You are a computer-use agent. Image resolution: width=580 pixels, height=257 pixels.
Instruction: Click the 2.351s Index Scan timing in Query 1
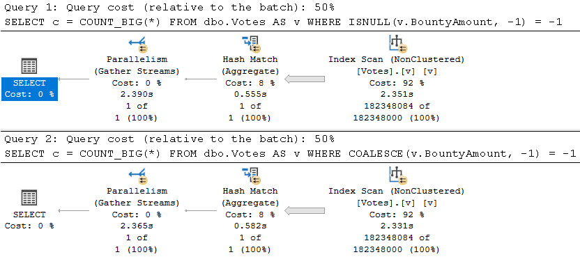point(396,94)
